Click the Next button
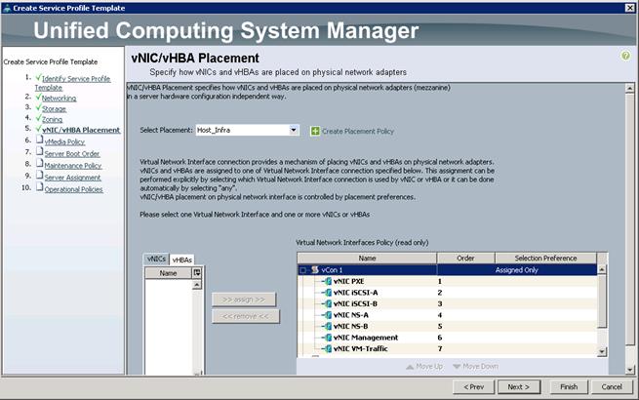 point(519,387)
